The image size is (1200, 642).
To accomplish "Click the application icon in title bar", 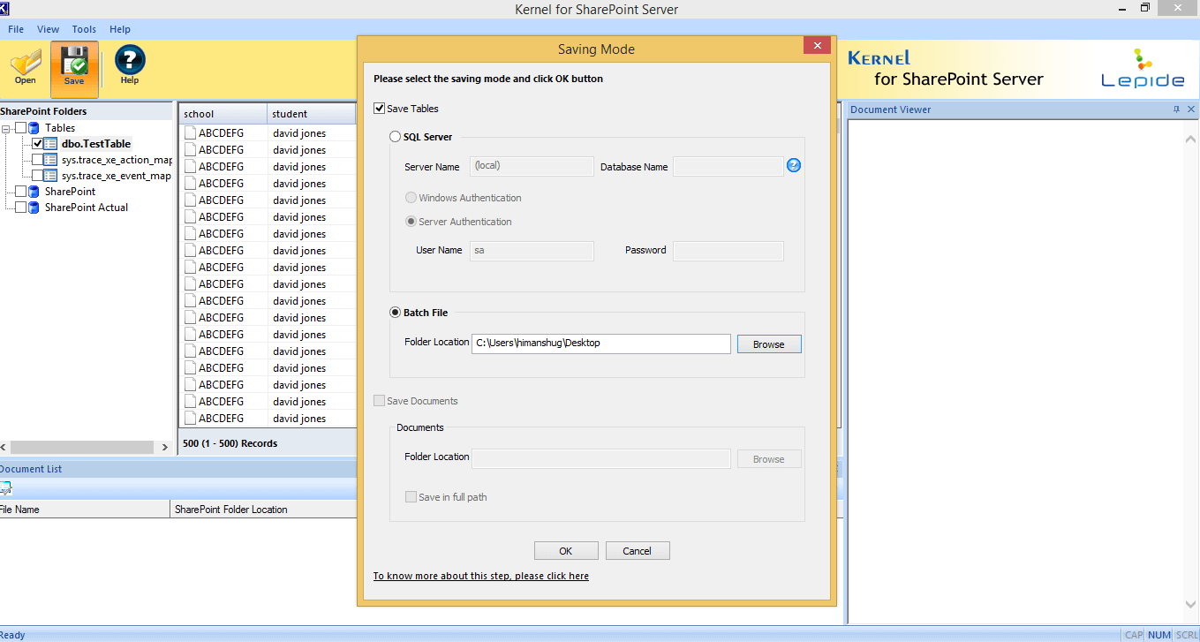I will point(4,8).
